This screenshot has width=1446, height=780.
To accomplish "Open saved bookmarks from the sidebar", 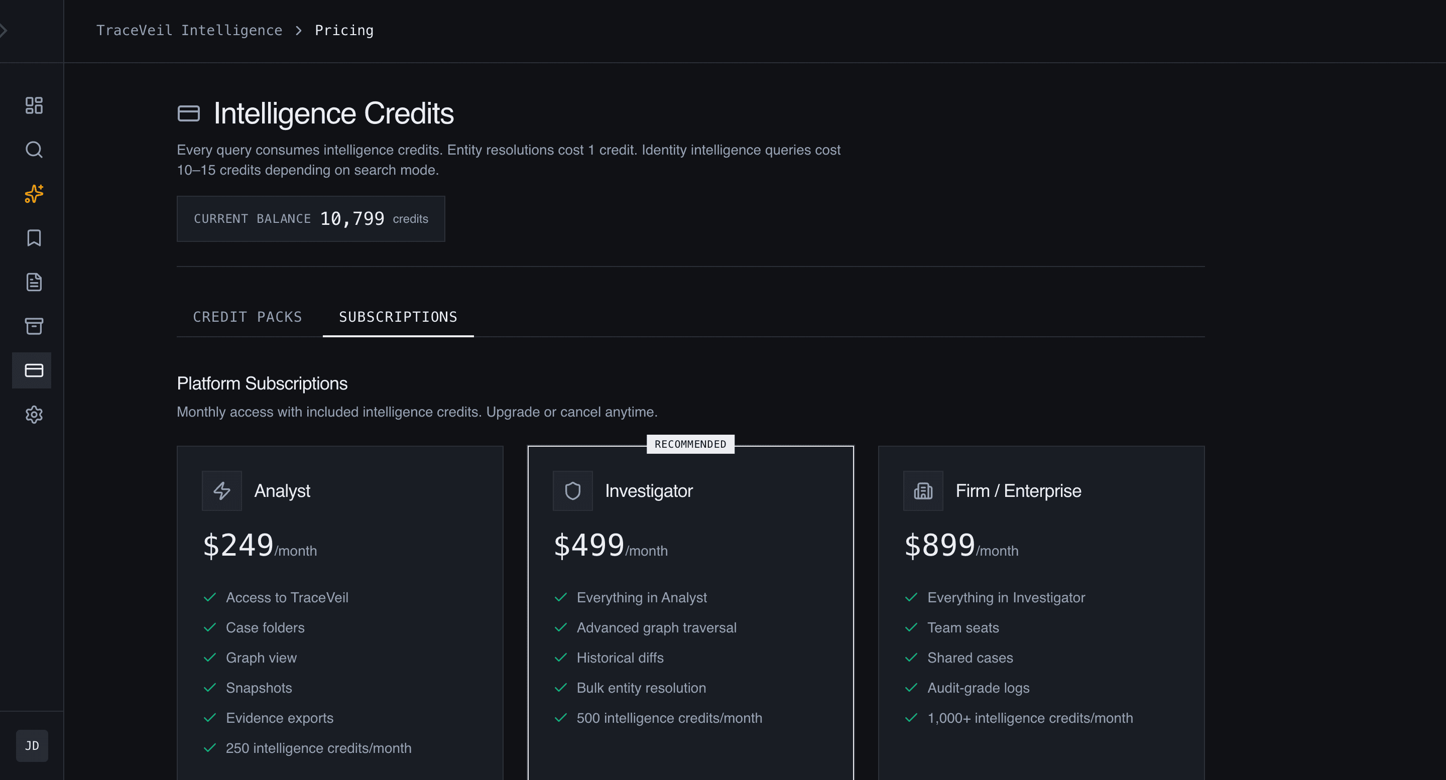I will click(x=33, y=238).
